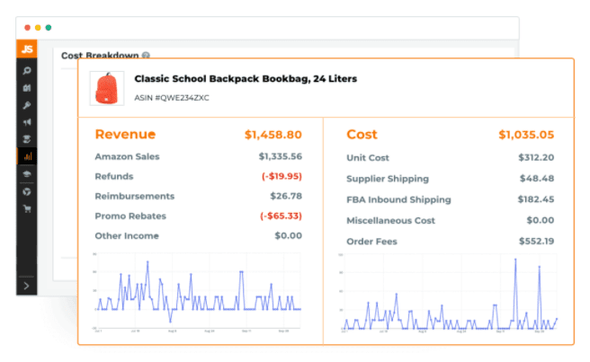This screenshot has width=590, height=362.
Task: Click the FBA inbound value $182.45
Action: tap(536, 199)
